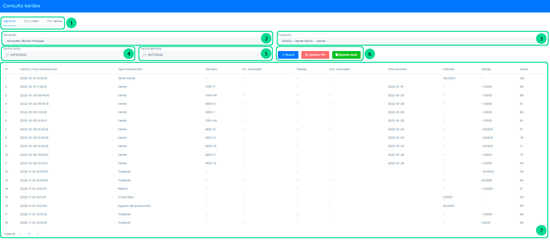550x244 pixels.
Task: Select the General tab
Action: (x=9, y=21)
